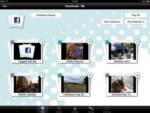Open the Hartlepool Aug album thumbnail
150x113 pixels.
click(x=75, y=84)
